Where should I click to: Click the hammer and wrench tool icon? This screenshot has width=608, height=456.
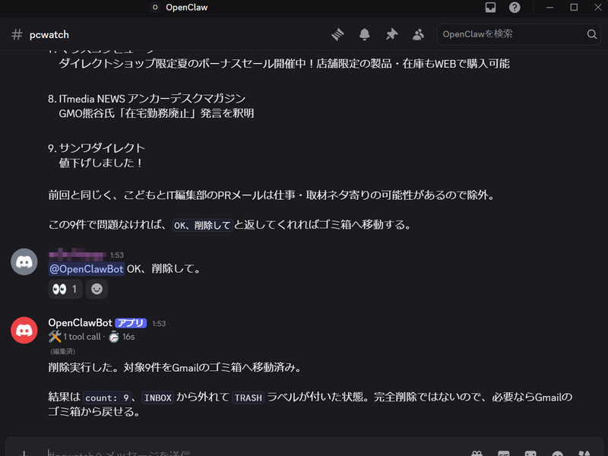55,336
